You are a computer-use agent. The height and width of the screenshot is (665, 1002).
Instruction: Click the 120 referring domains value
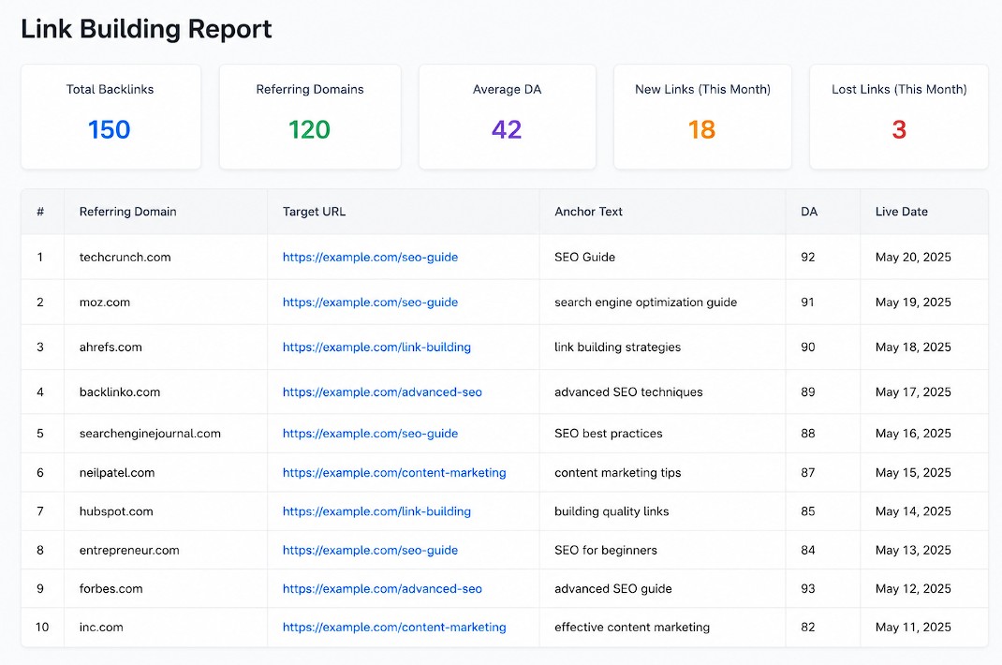309,130
